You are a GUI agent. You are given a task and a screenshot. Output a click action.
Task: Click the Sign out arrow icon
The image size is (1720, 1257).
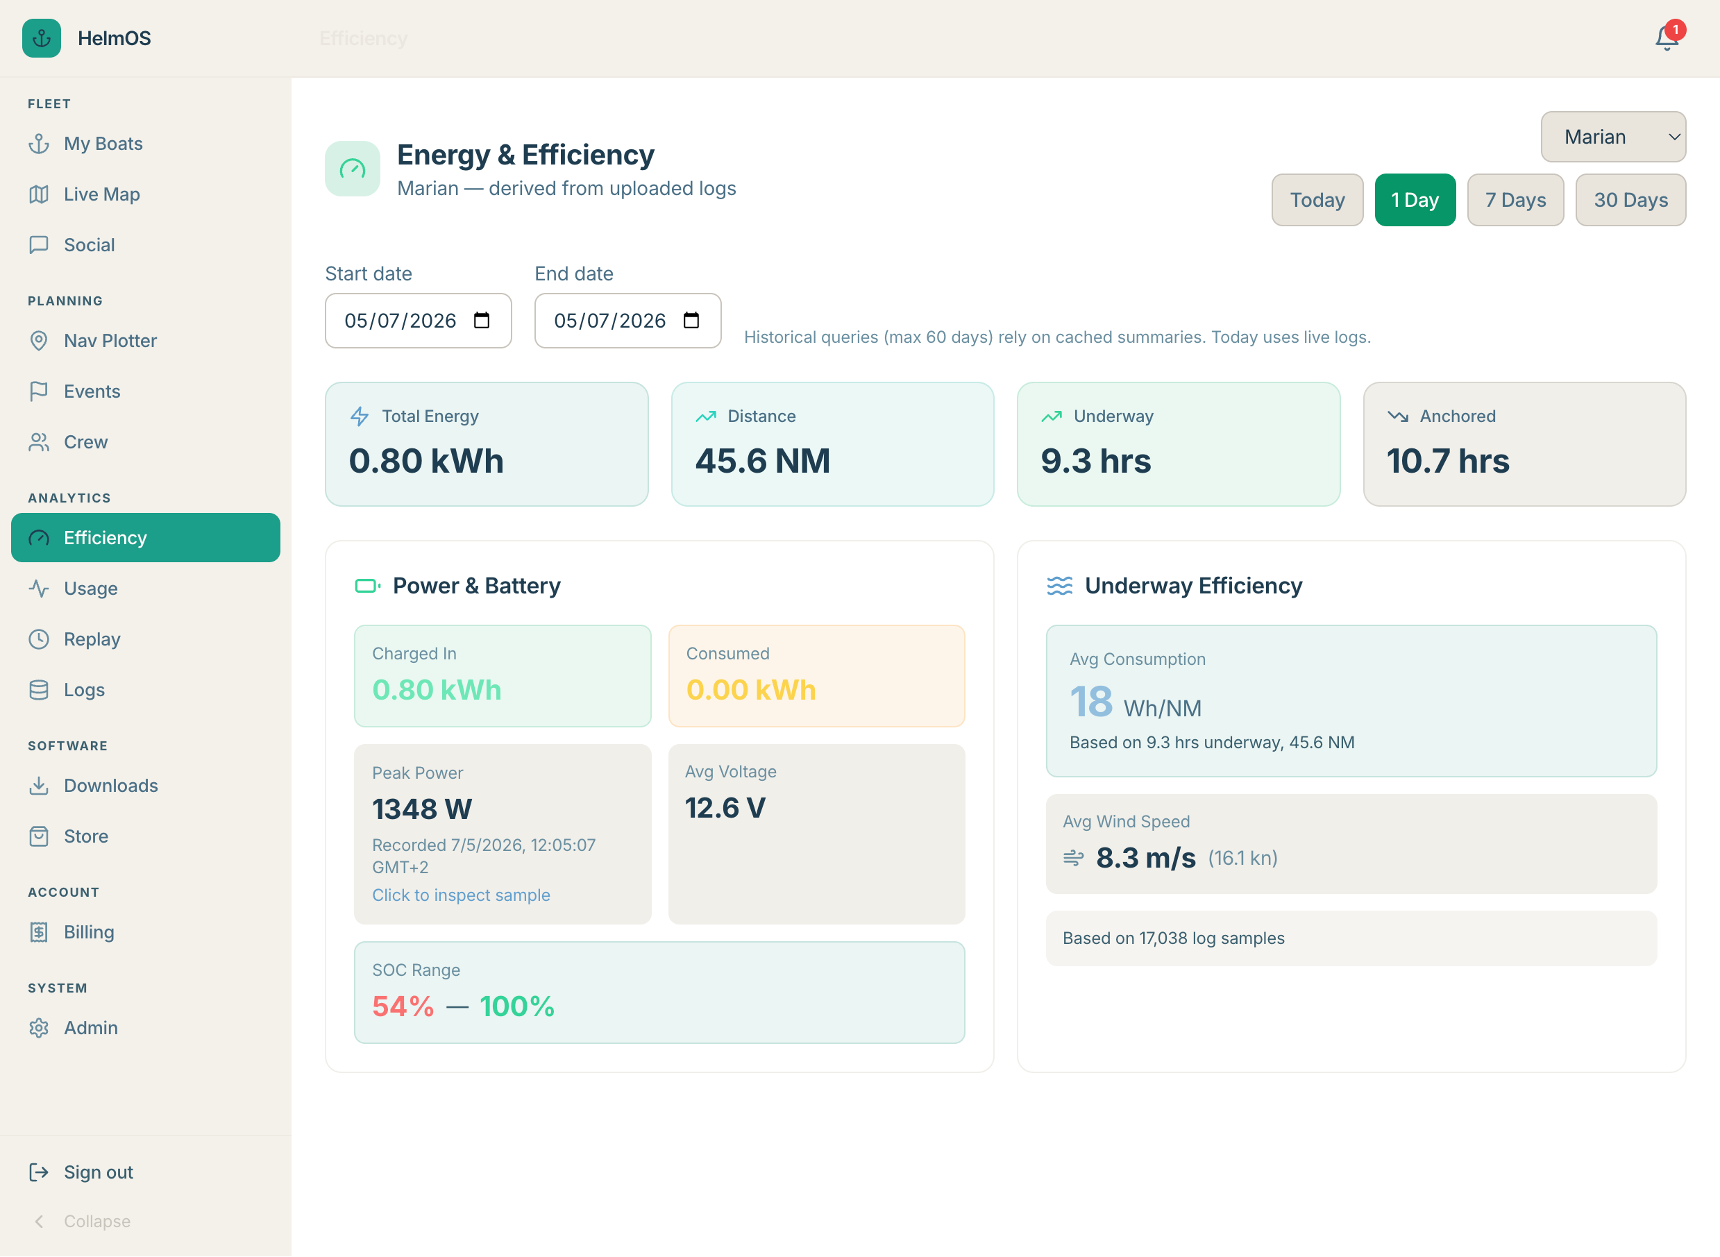point(39,1172)
